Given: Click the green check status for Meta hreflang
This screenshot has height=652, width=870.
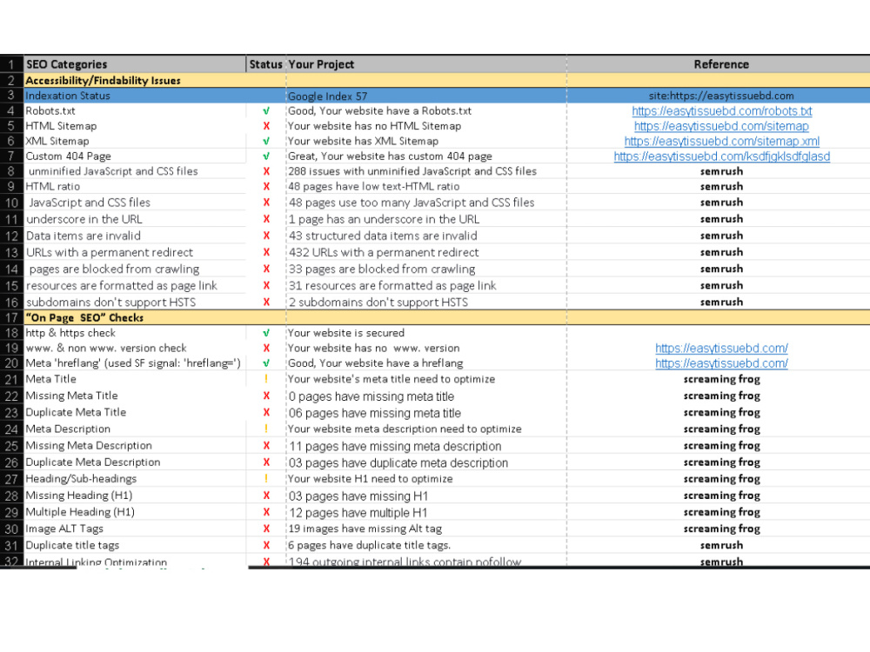Looking at the screenshot, I should [266, 363].
